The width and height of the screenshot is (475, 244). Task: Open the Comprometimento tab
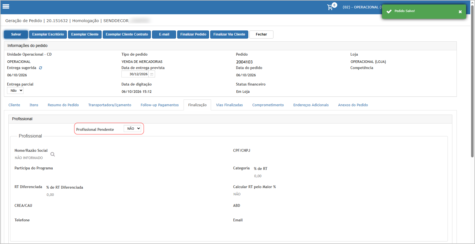click(268, 105)
